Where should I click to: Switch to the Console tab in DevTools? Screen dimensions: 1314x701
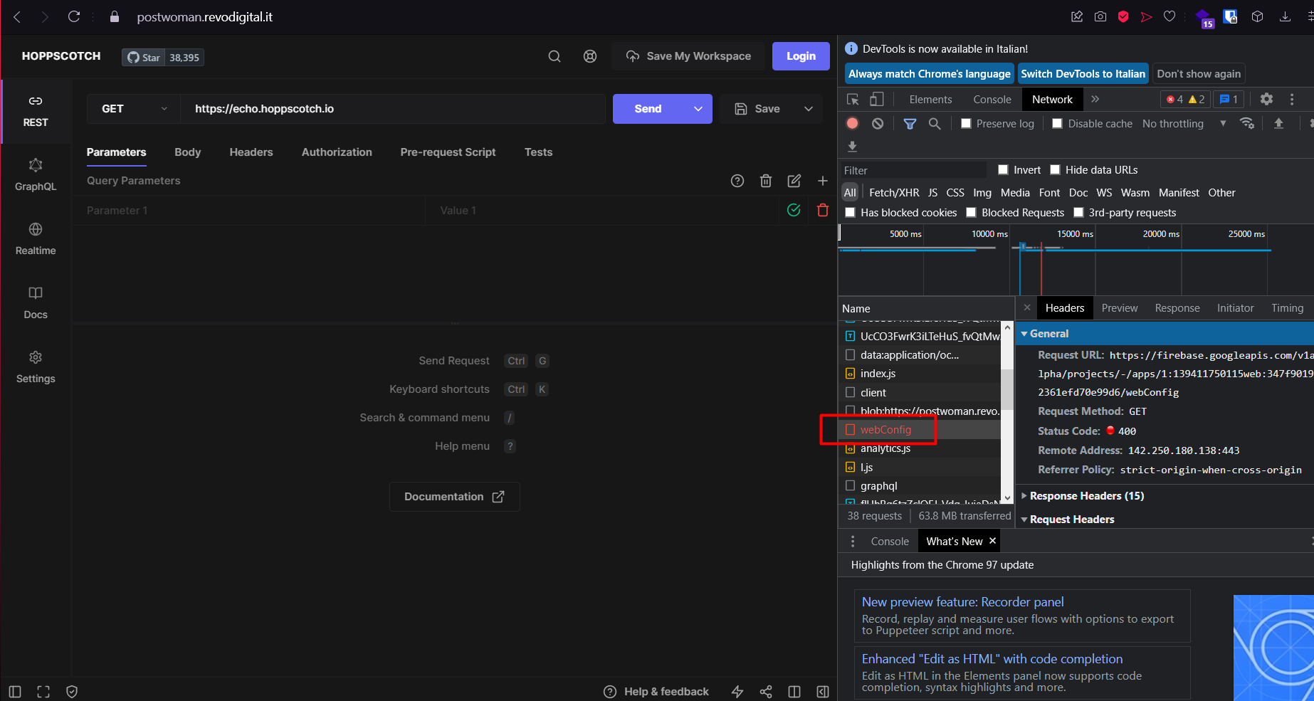(x=992, y=99)
